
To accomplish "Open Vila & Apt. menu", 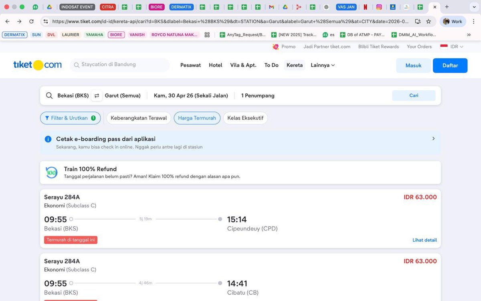I will click(243, 65).
